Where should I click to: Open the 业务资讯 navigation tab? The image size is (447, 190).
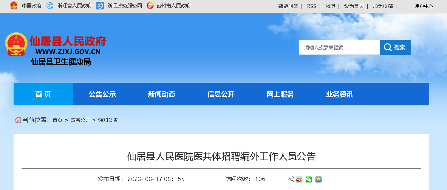[340, 94]
